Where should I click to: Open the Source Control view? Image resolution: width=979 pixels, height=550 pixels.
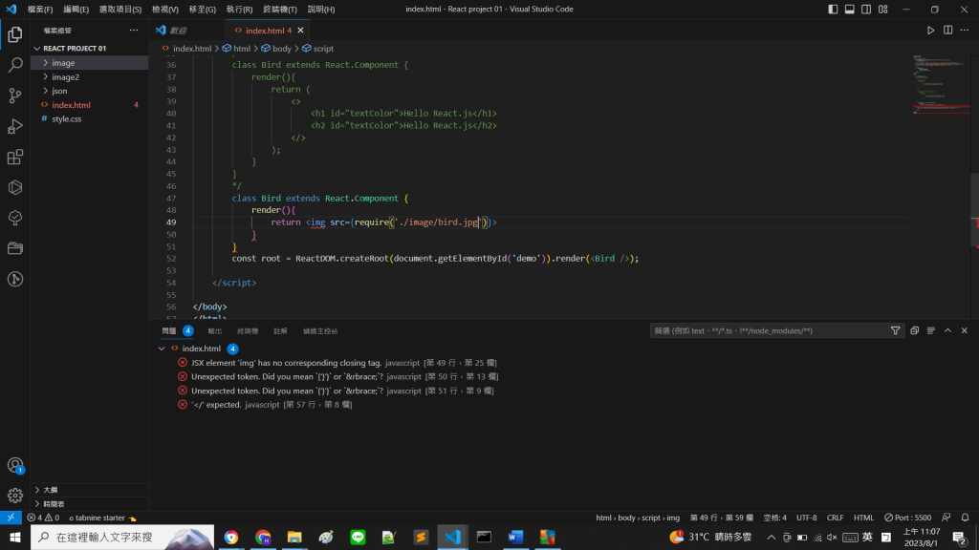(15, 95)
